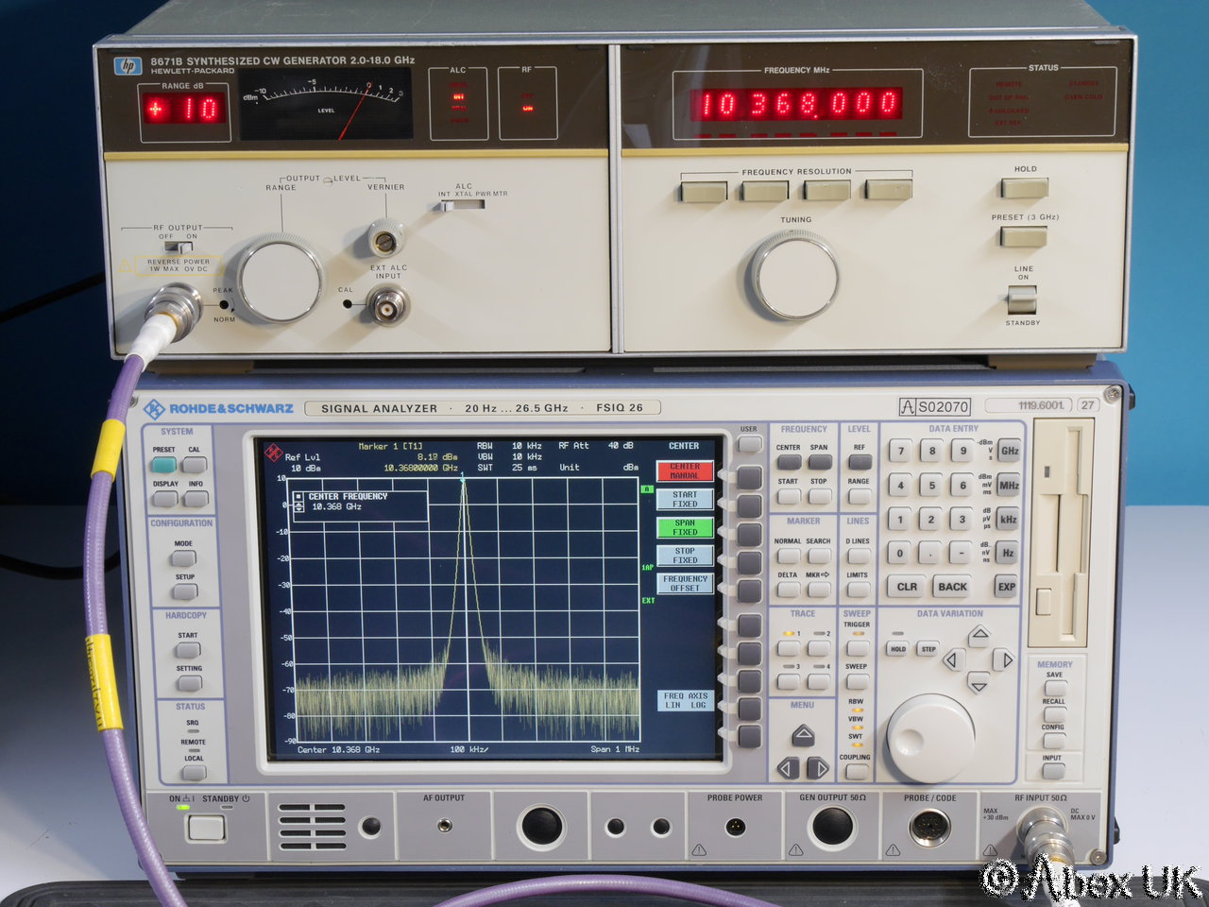Flip the Line On/Standby switch

coord(1022,299)
